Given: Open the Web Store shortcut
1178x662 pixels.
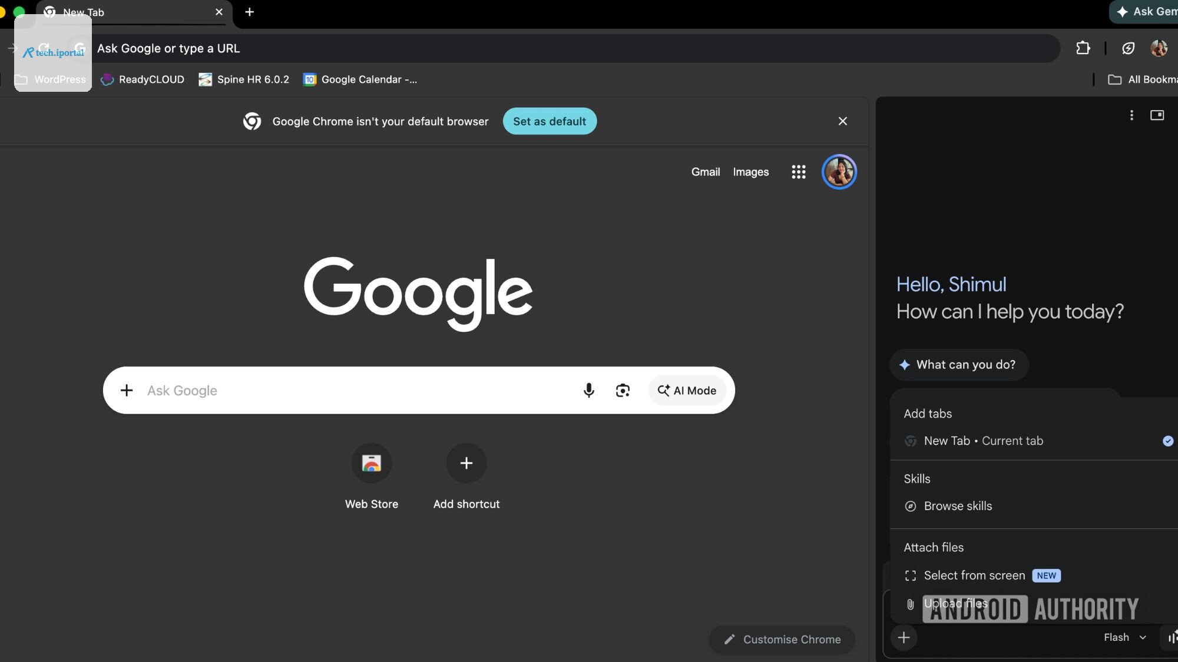Looking at the screenshot, I should [372, 476].
